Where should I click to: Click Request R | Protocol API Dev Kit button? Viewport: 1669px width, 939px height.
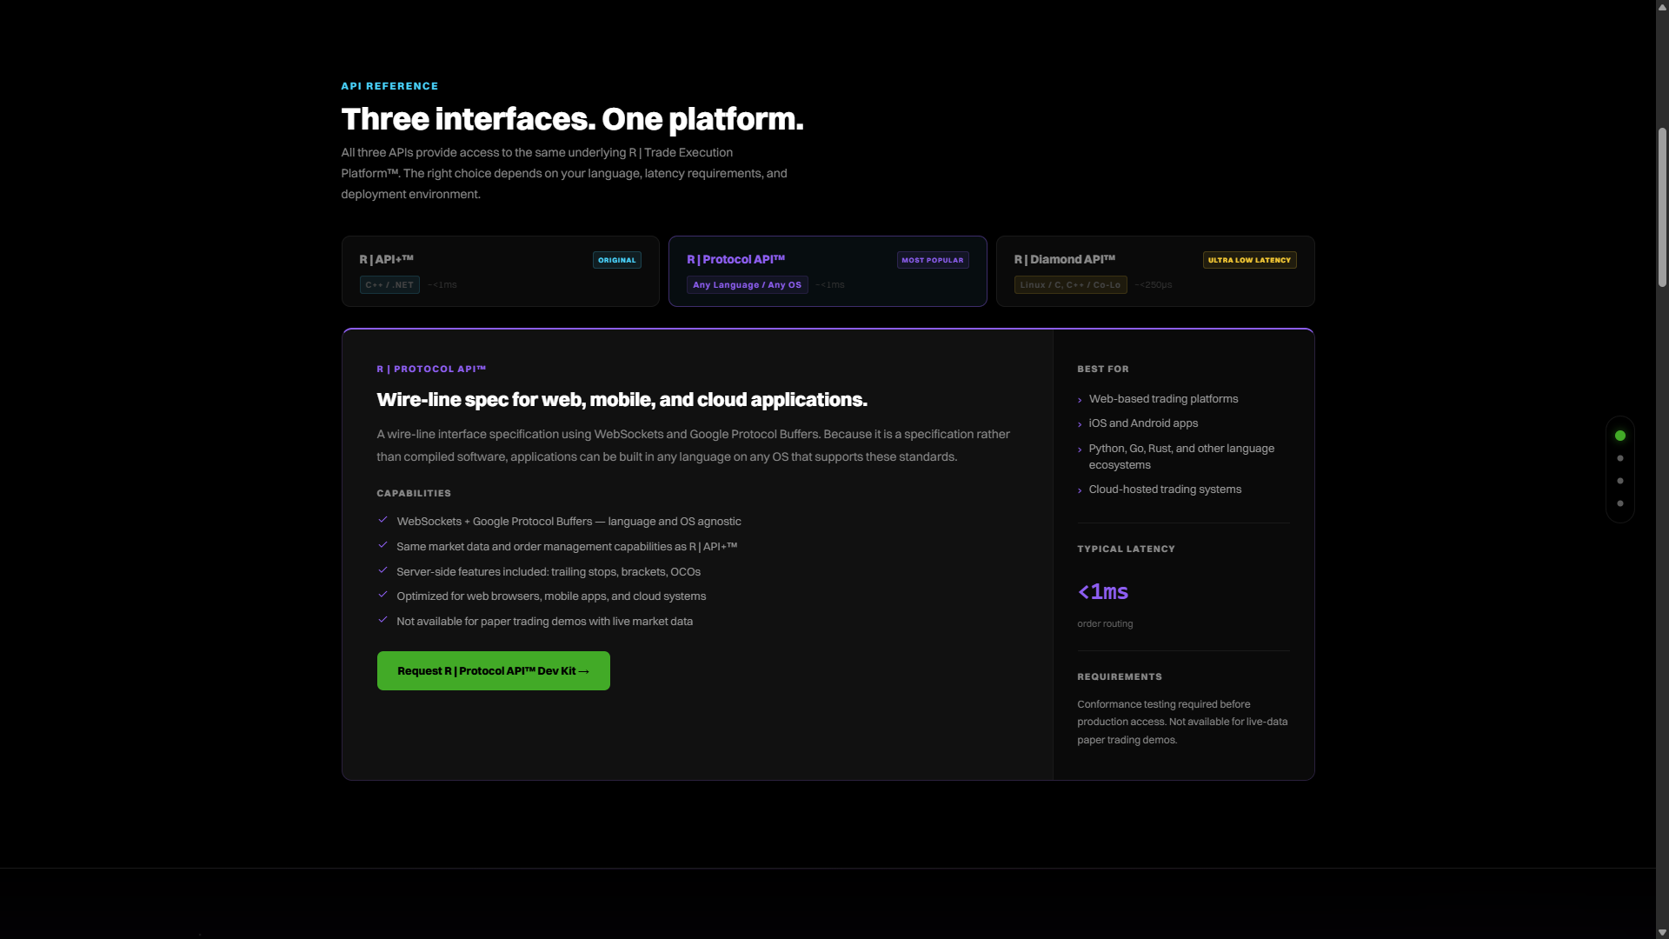(x=494, y=671)
